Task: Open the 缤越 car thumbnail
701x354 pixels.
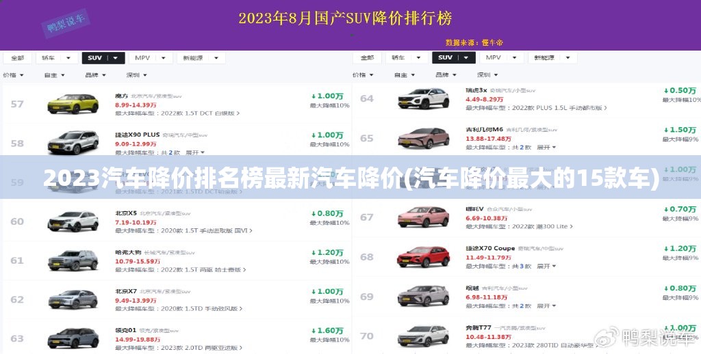Action: [x=423, y=296]
